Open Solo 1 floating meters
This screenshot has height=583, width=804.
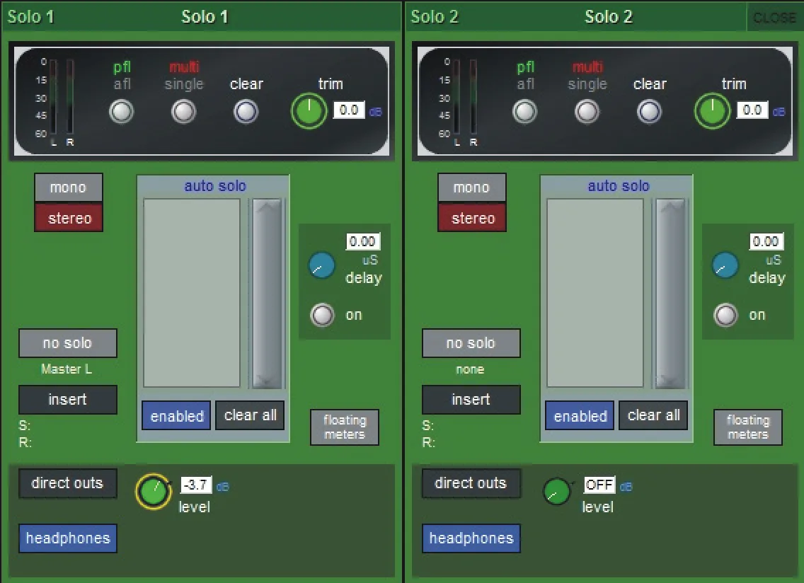(345, 427)
